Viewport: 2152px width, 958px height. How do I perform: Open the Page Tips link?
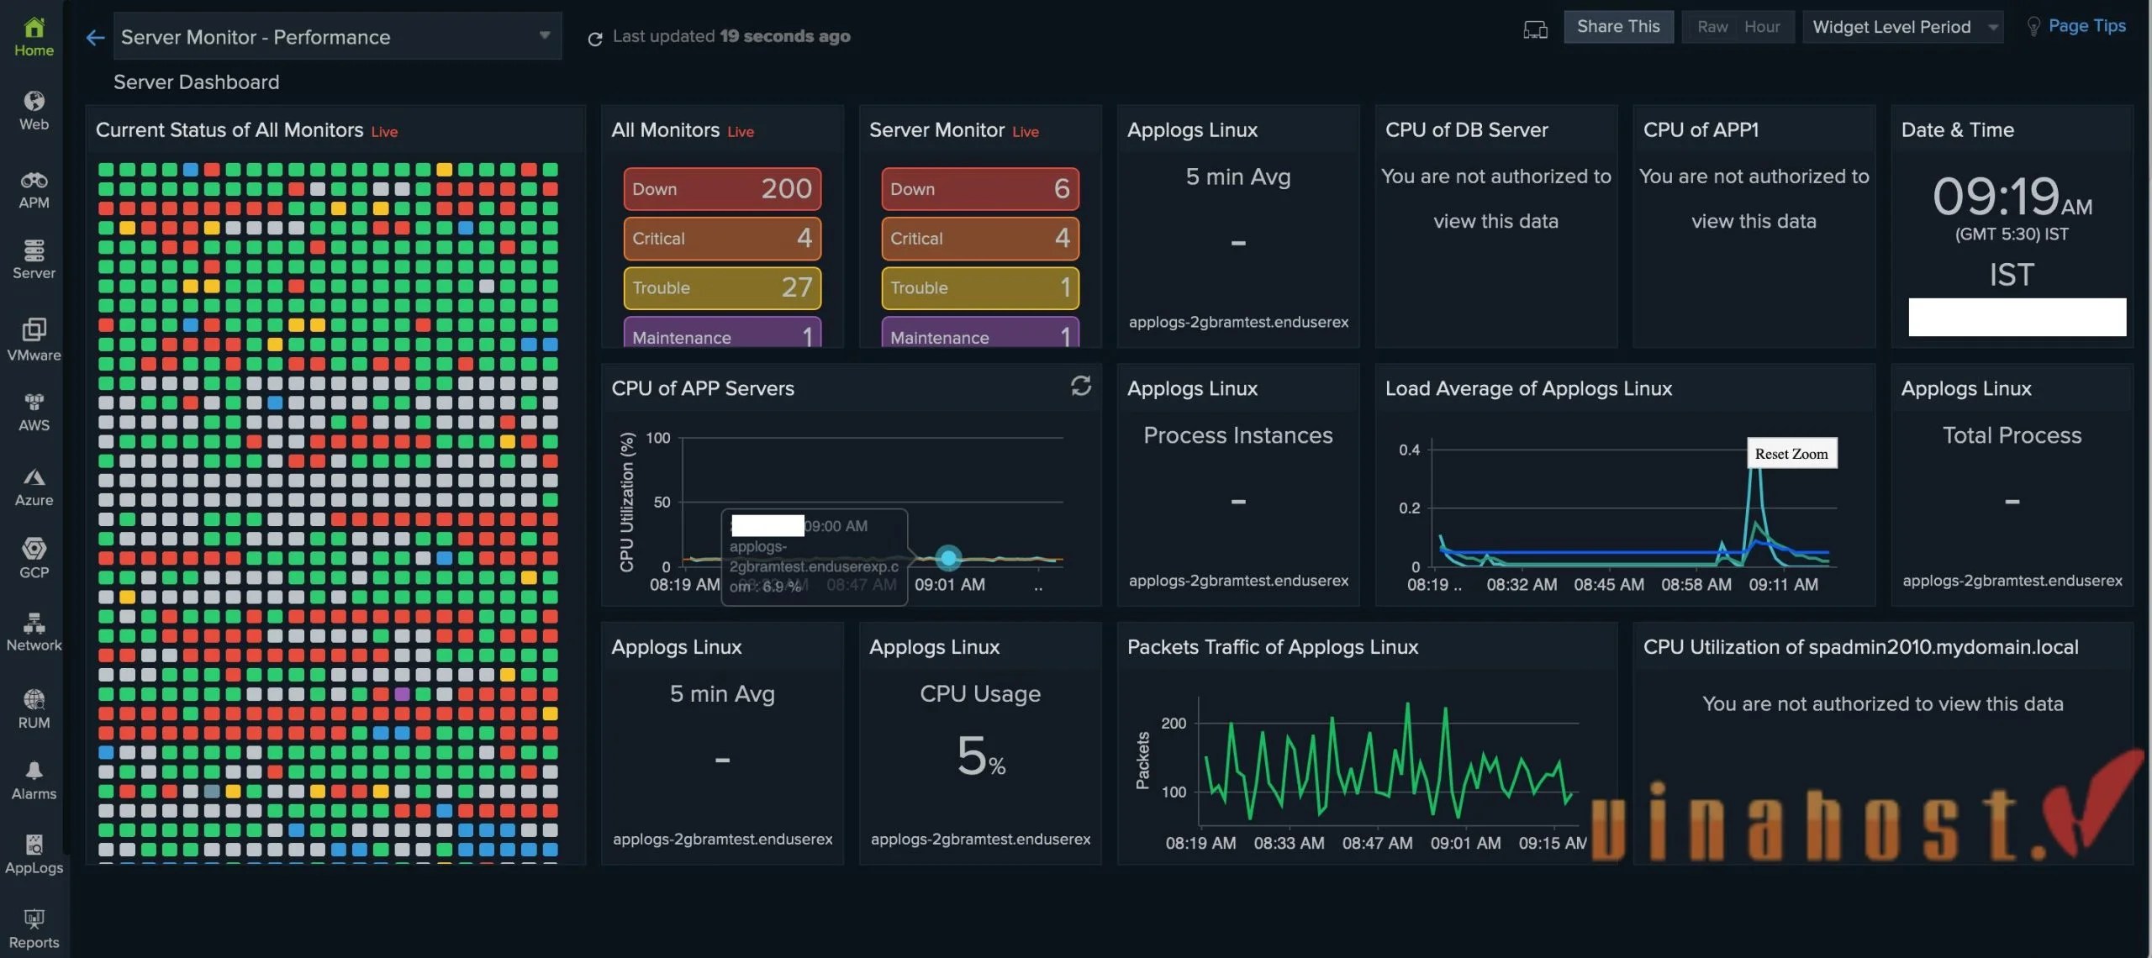(x=2086, y=26)
